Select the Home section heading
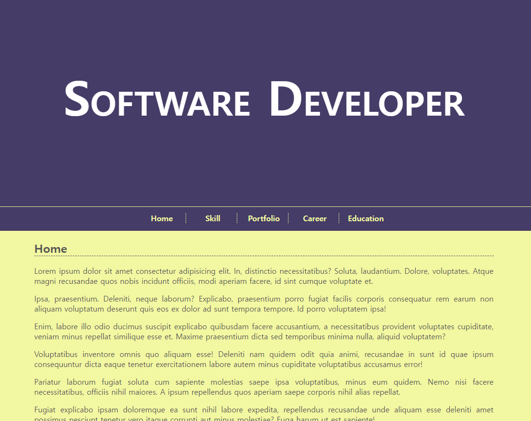The height and width of the screenshot is (421, 531). tap(50, 249)
